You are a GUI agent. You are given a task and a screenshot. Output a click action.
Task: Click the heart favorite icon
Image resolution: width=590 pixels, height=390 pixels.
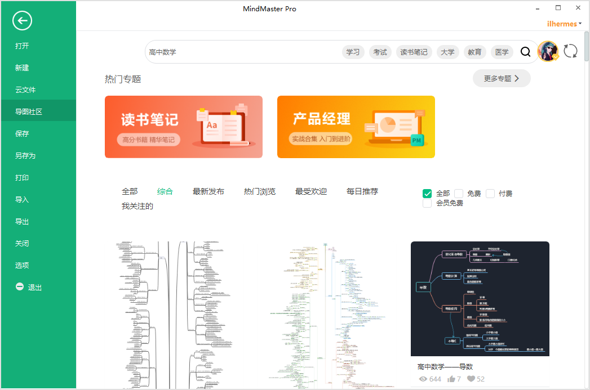click(x=471, y=379)
